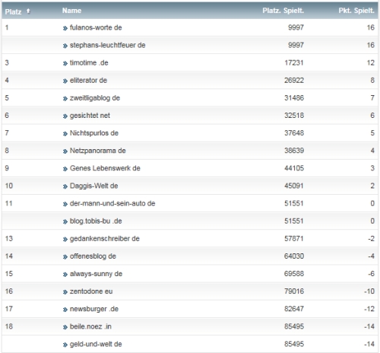The height and width of the screenshot is (353, 380).
Task: Select the value 44105 in Genes Lebenswerk row
Action: tap(294, 168)
